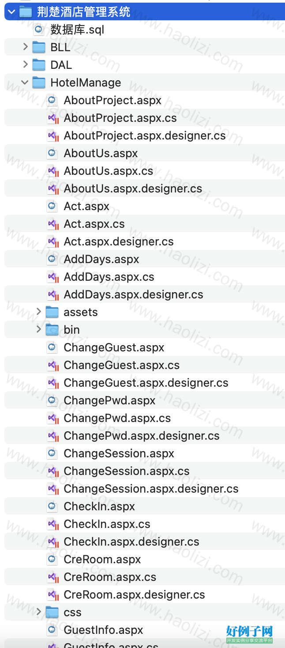Click the CheckIn.aspx file icon

52,506
